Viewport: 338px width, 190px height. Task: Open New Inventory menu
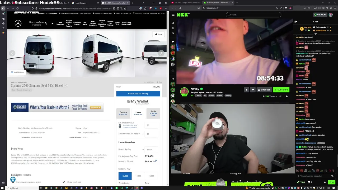click(x=60, y=23)
